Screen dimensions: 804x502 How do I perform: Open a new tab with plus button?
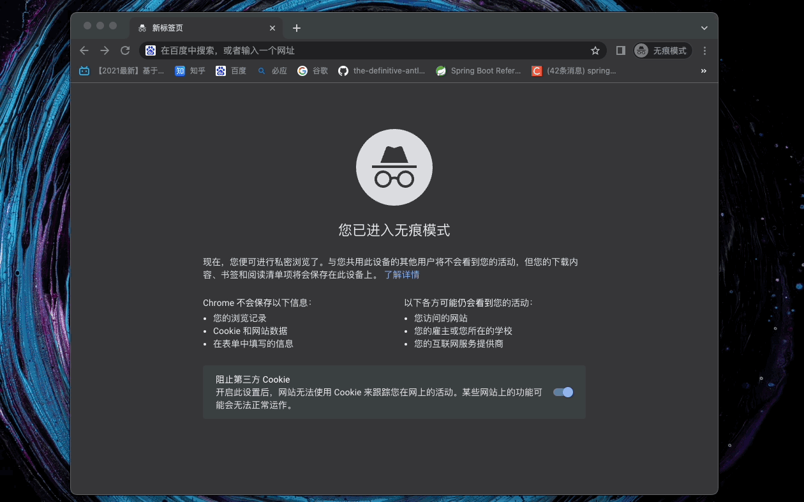pos(296,28)
